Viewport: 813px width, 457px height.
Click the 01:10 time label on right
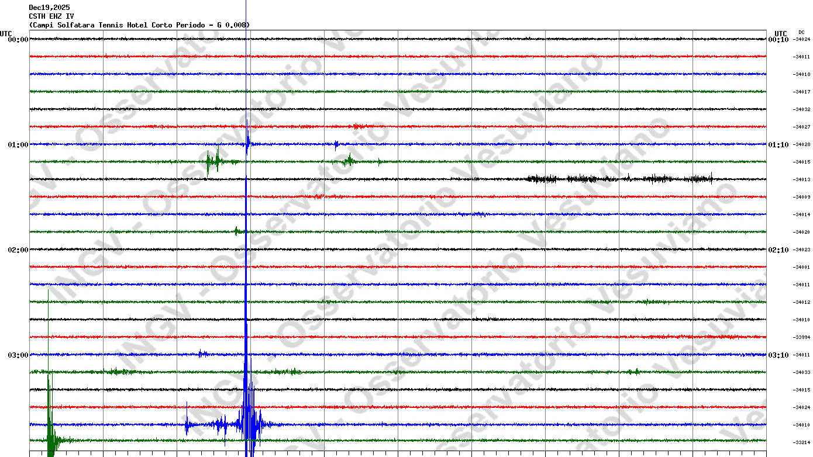pos(778,145)
